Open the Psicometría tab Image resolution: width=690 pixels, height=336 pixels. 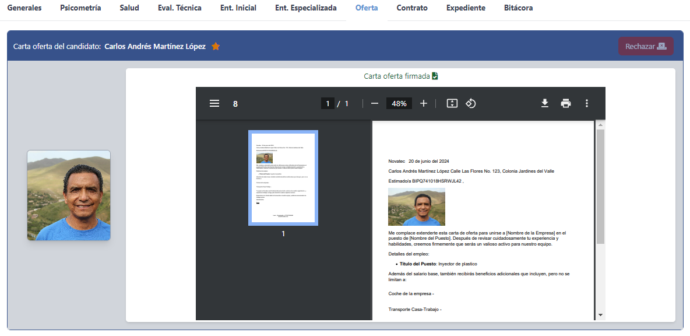click(x=80, y=8)
